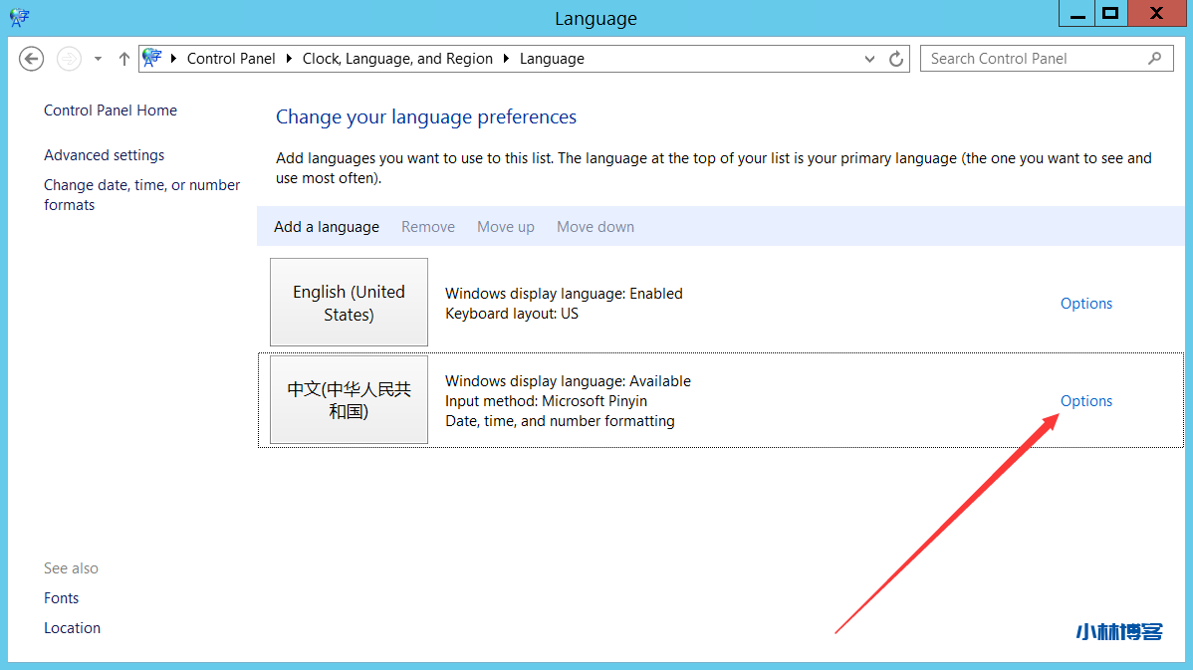Click the forward navigation arrow

69,59
